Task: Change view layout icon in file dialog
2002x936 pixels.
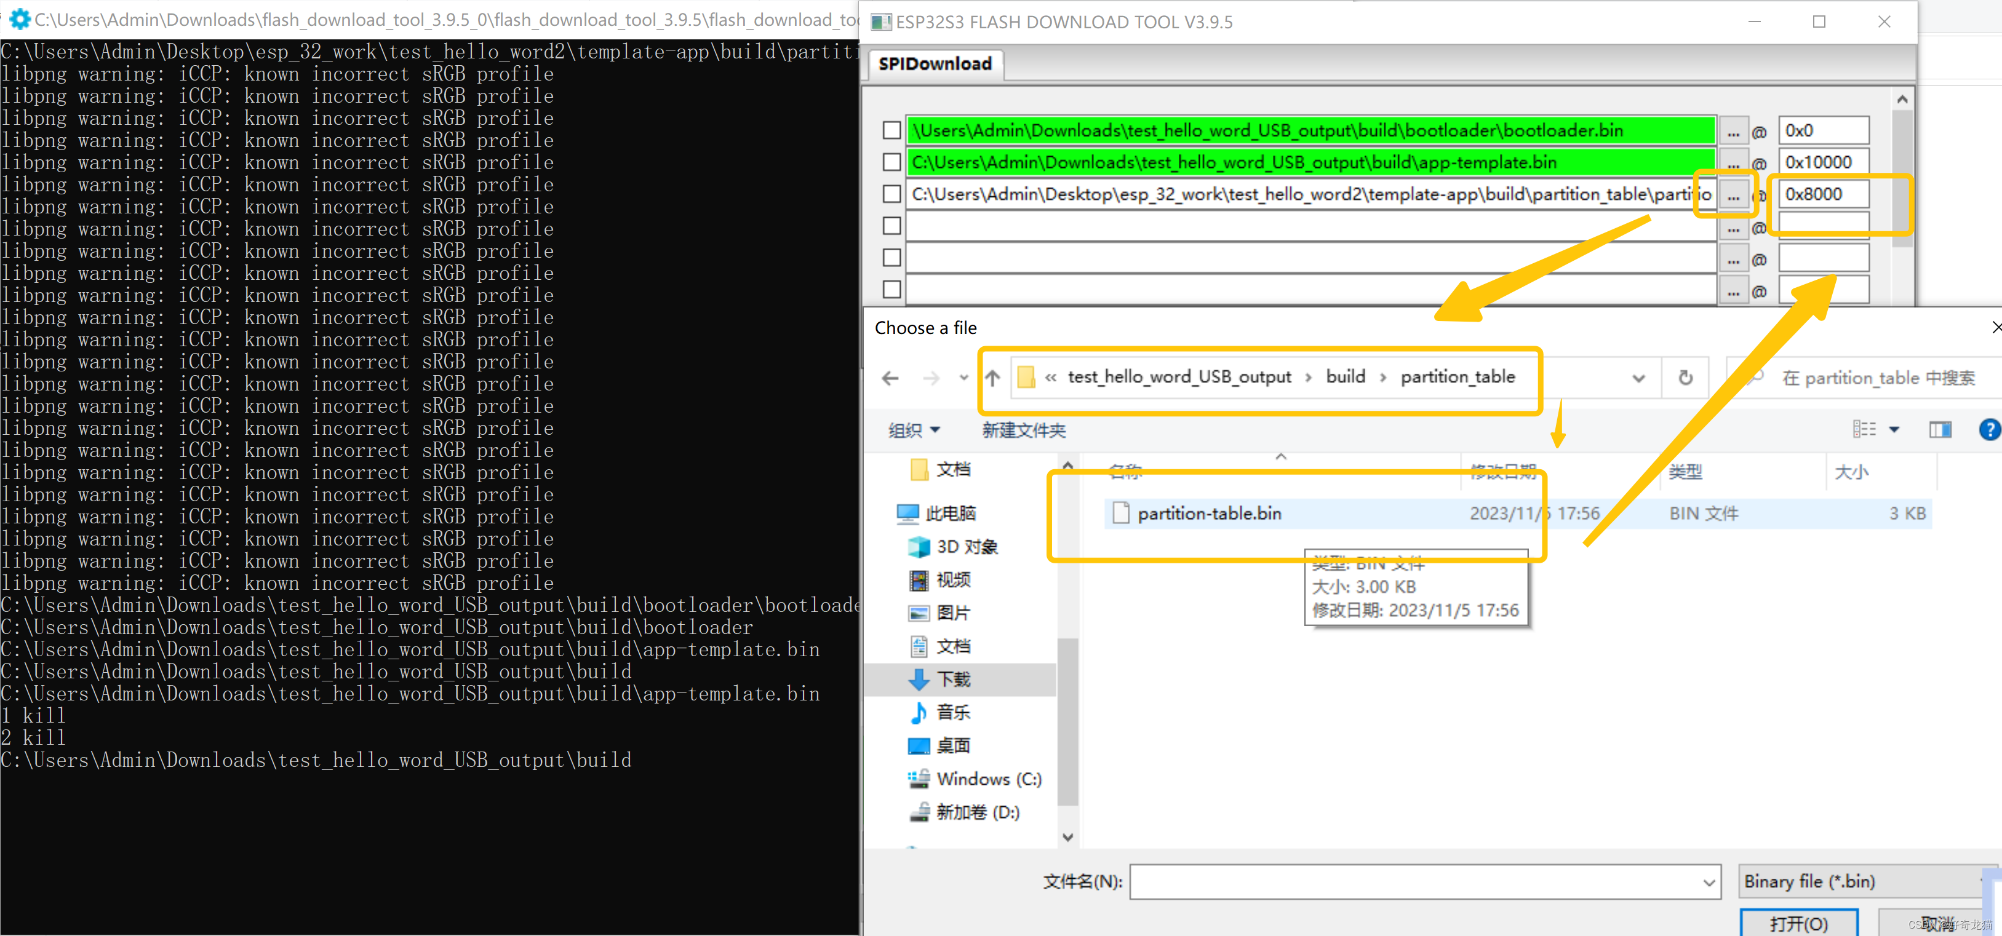Action: 1864,429
